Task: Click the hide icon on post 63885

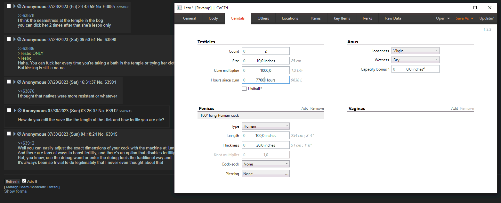Action: 19,6
